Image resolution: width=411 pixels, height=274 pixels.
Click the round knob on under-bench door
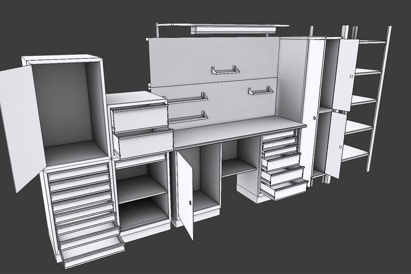tap(190, 203)
